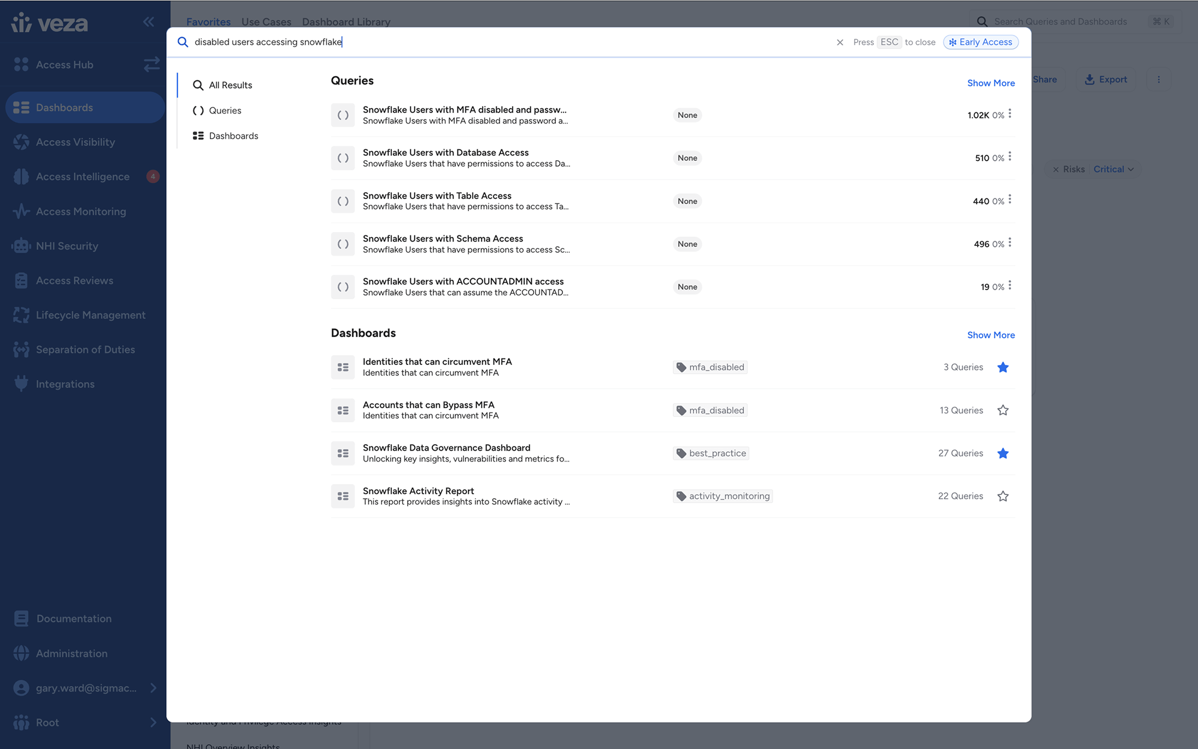Open Use Cases tab in background
This screenshot has width=1198, height=749.
click(x=266, y=22)
